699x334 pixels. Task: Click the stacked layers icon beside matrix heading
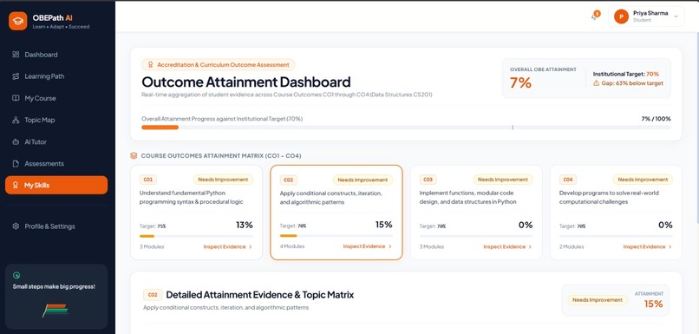point(134,155)
